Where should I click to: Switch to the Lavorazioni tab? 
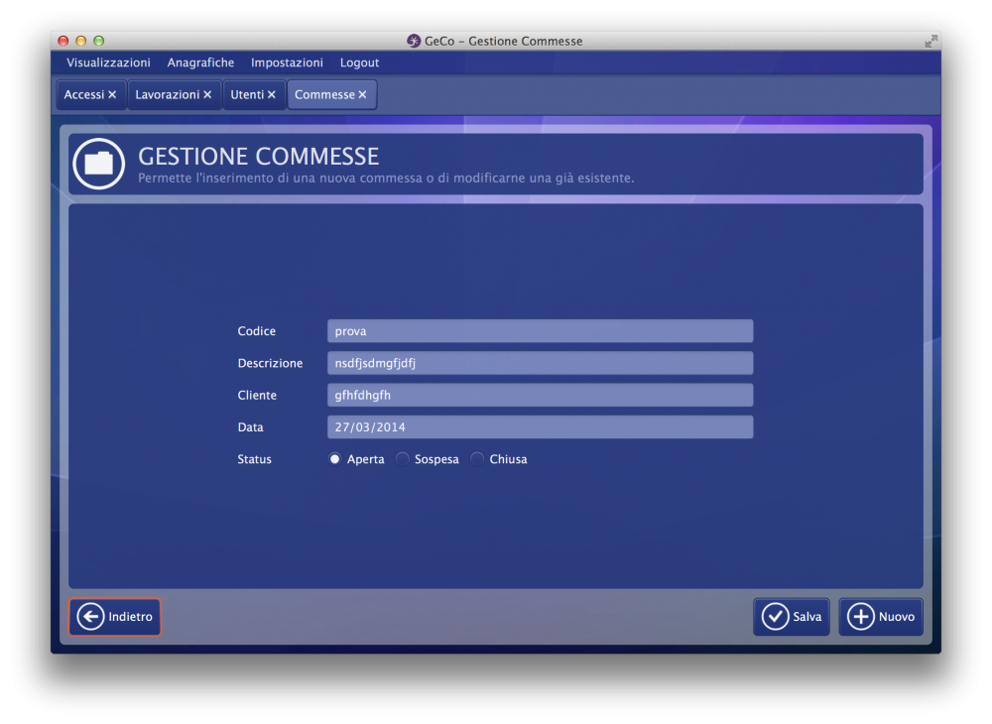click(167, 95)
